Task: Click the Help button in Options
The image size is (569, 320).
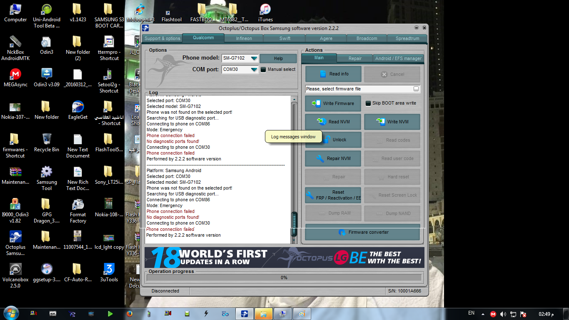Action: click(x=278, y=58)
